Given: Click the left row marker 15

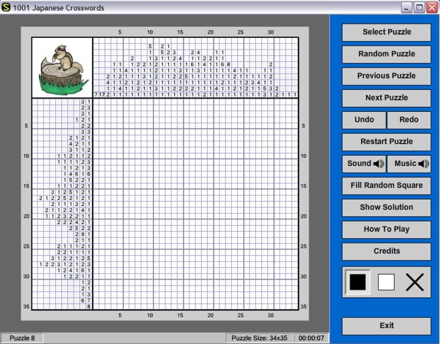Looking at the screenshot, I should (26, 186).
